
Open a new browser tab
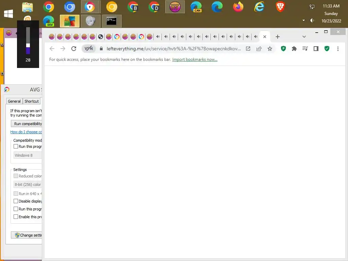[x=277, y=37]
